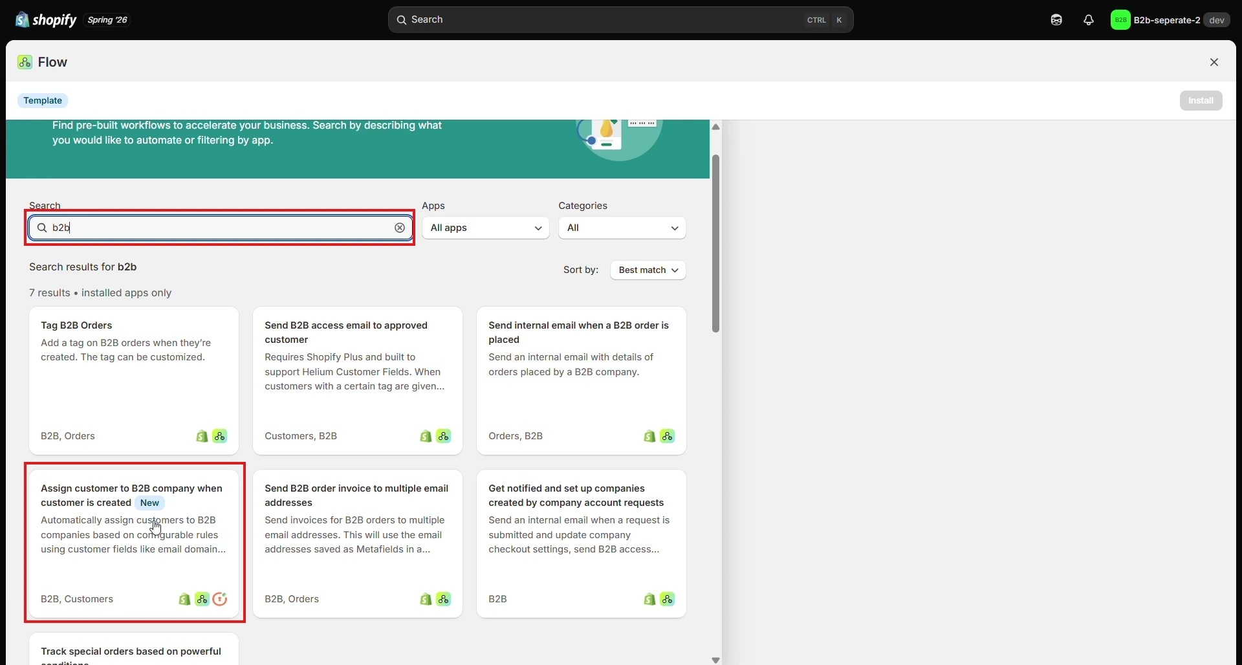Screen dimensions: 1242x665
Task: Click orange app icon on Assign customer card
Action: pyautogui.click(x=220, y=599)
